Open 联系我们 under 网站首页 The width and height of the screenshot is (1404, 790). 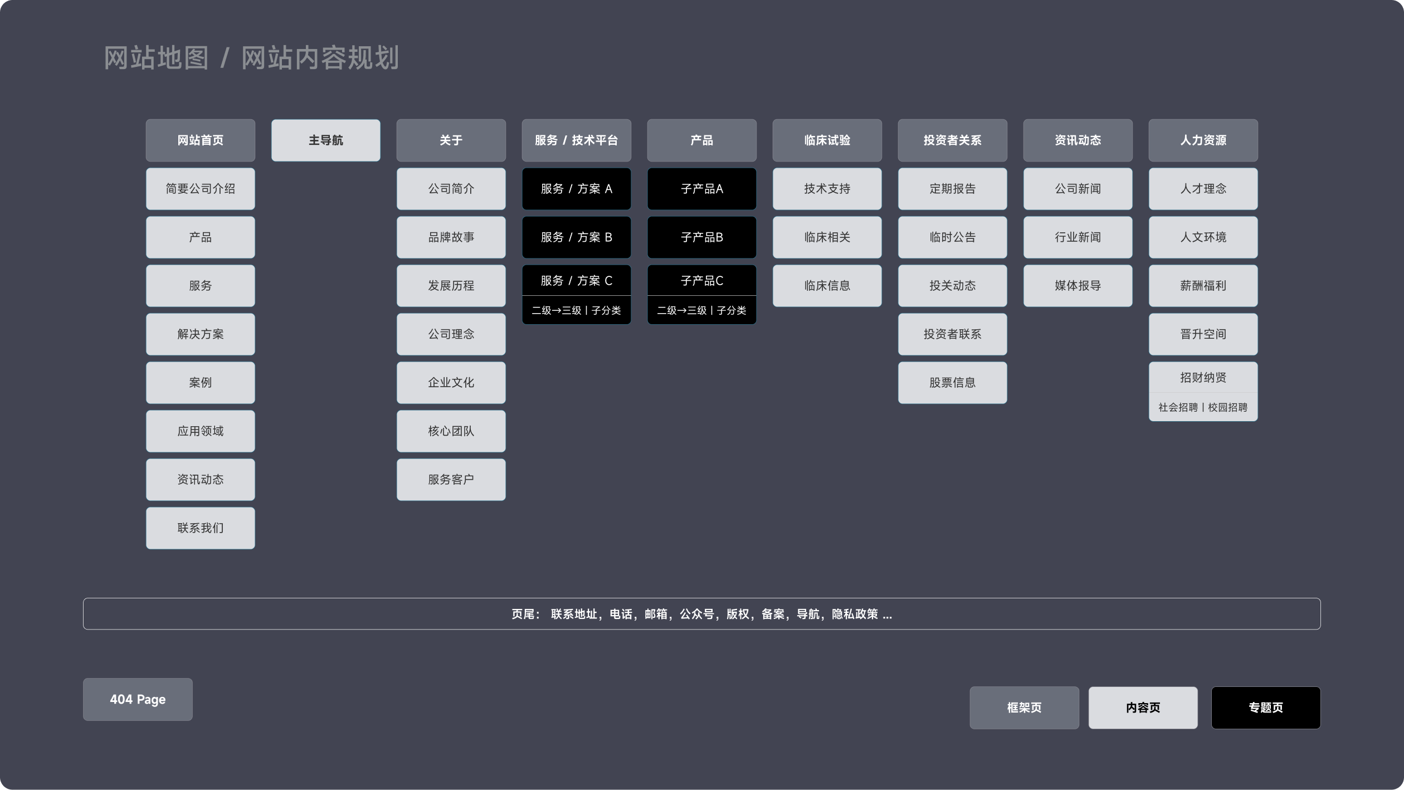coord(200,528)
